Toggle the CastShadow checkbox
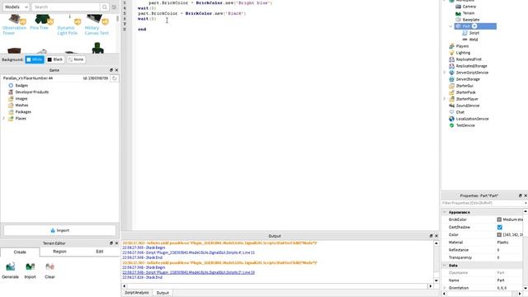Viewport: 528px width, 297px height. coord(500,228)
